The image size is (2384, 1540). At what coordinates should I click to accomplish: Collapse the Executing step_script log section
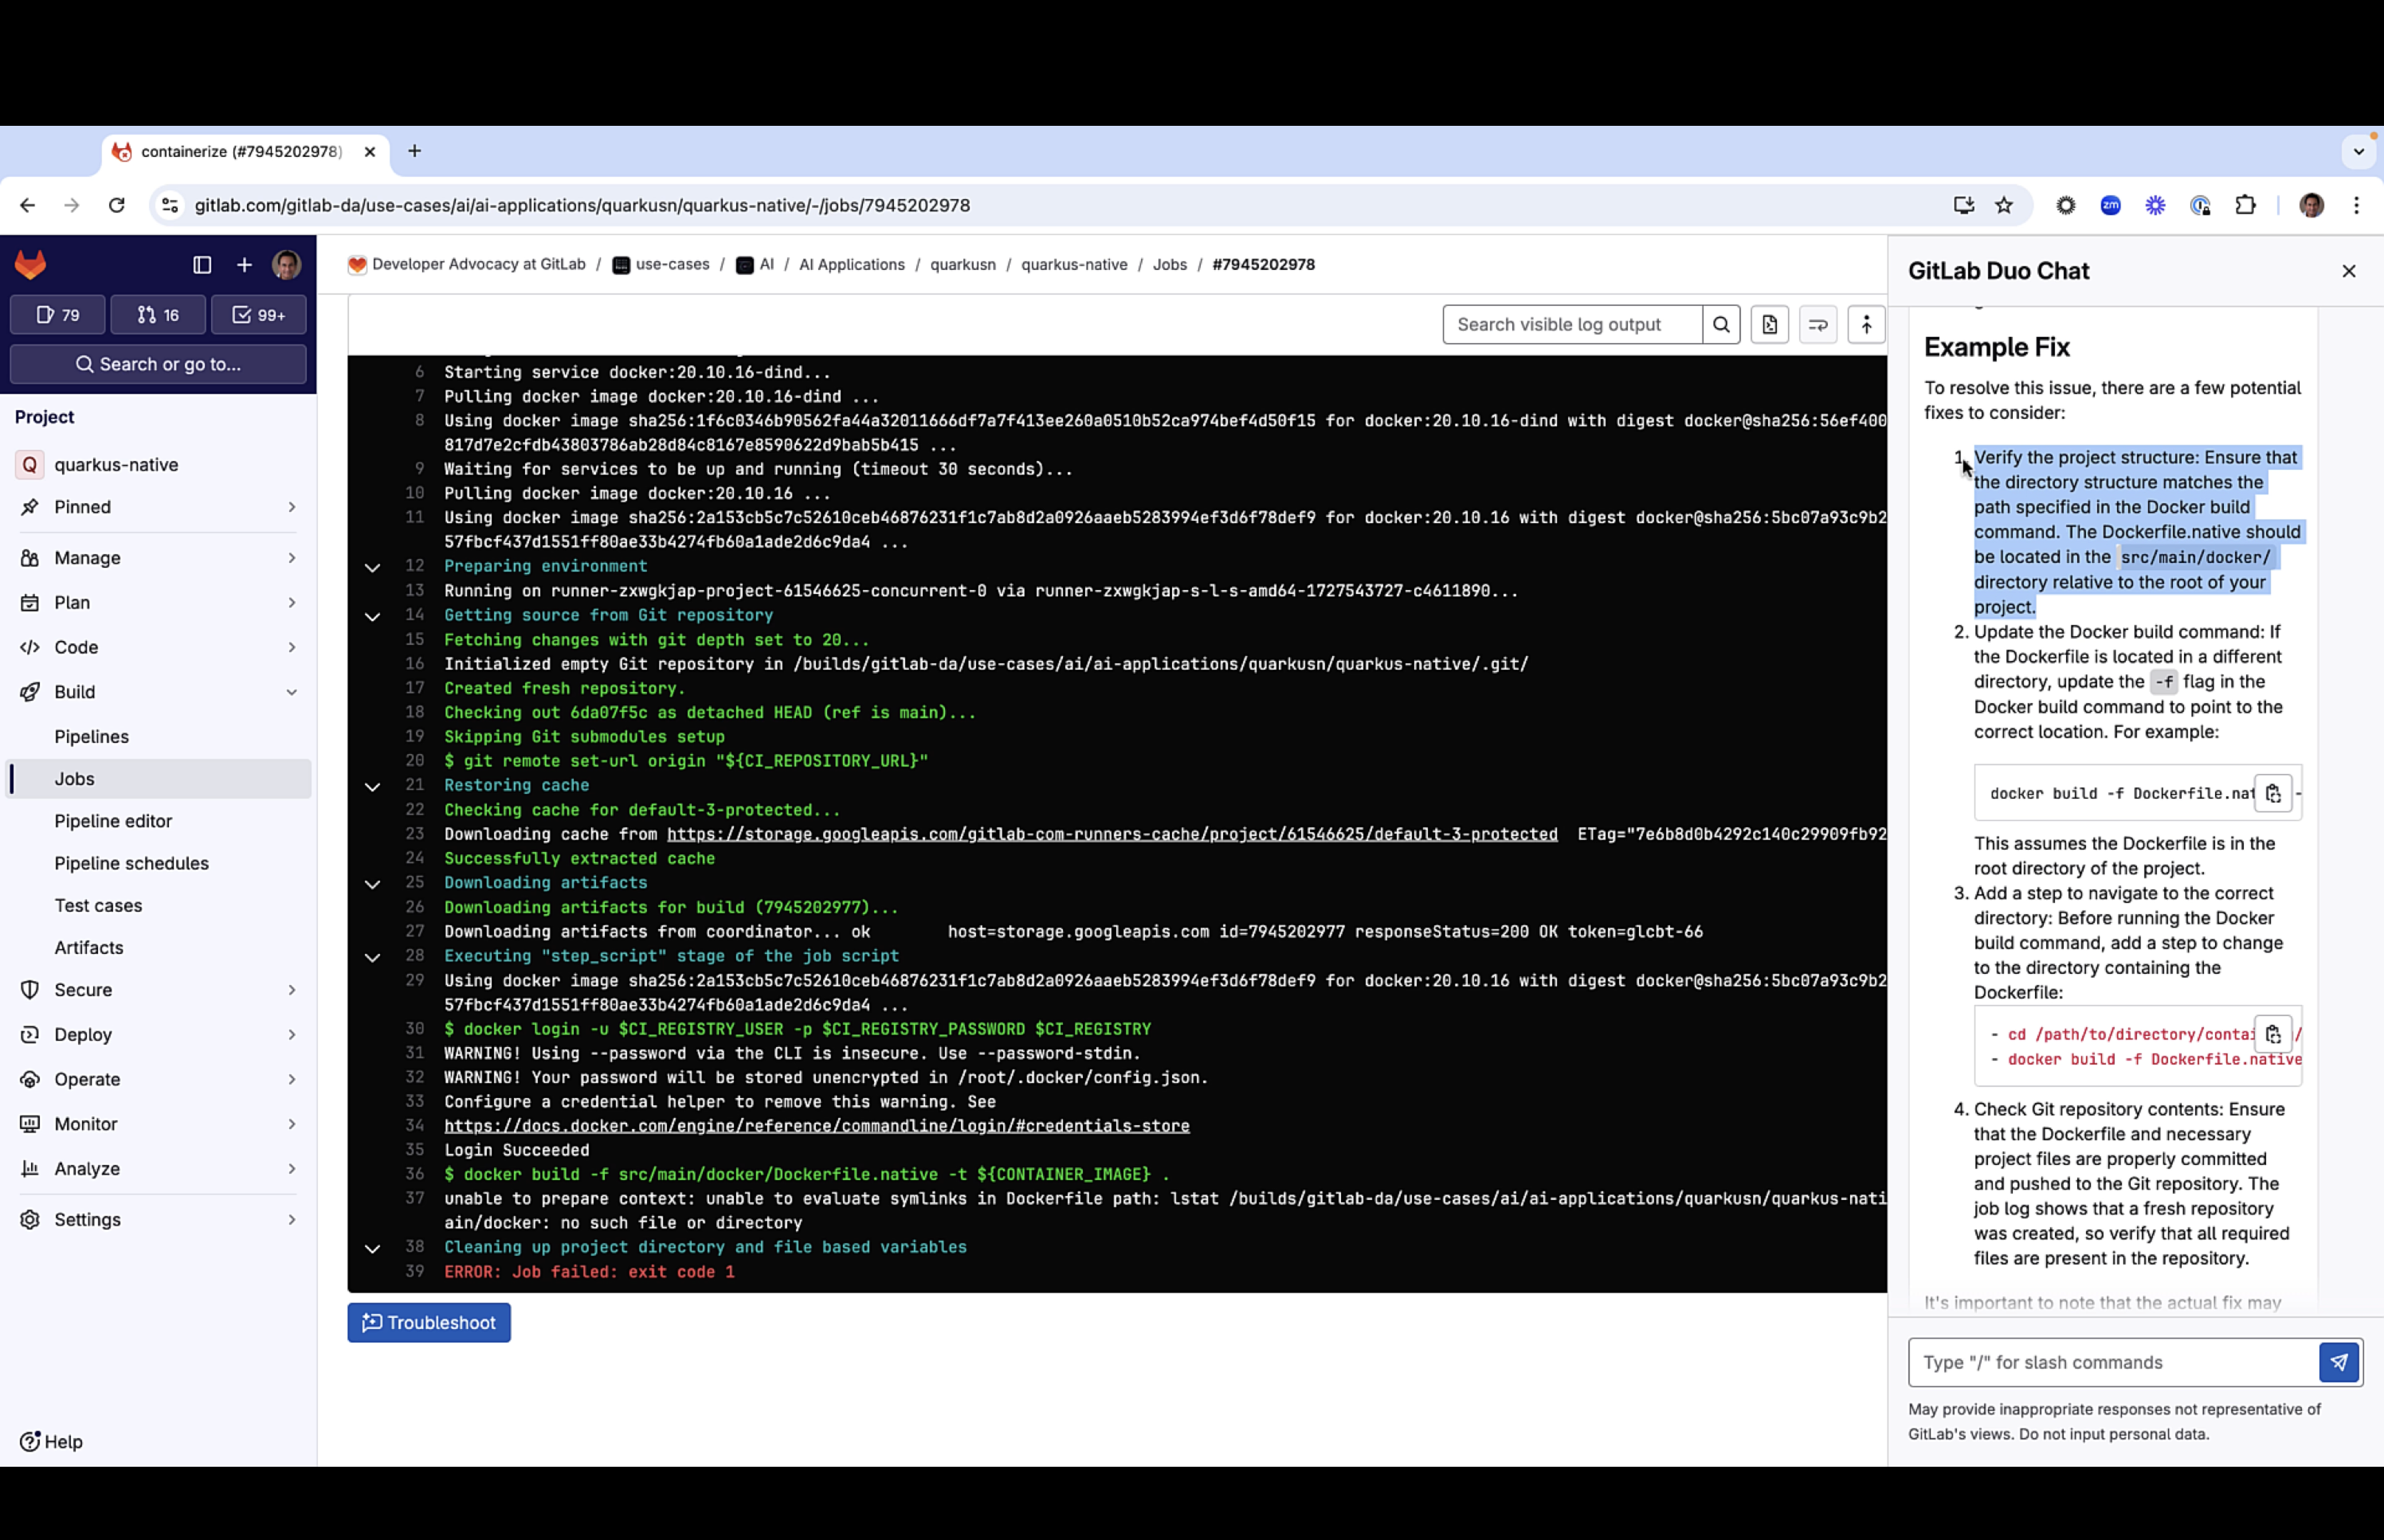pos(372,957)
